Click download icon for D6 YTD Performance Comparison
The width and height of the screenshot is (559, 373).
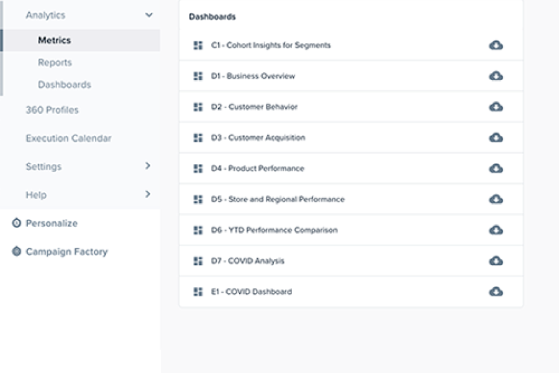(496, 230)
